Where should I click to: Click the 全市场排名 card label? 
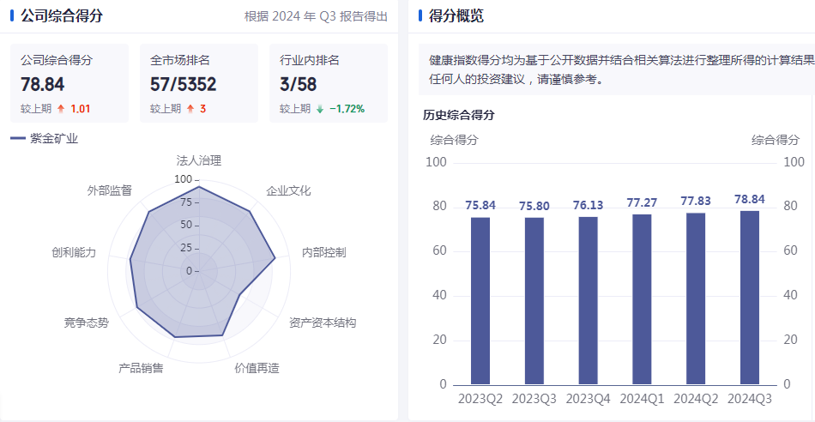tap(180, 60)
